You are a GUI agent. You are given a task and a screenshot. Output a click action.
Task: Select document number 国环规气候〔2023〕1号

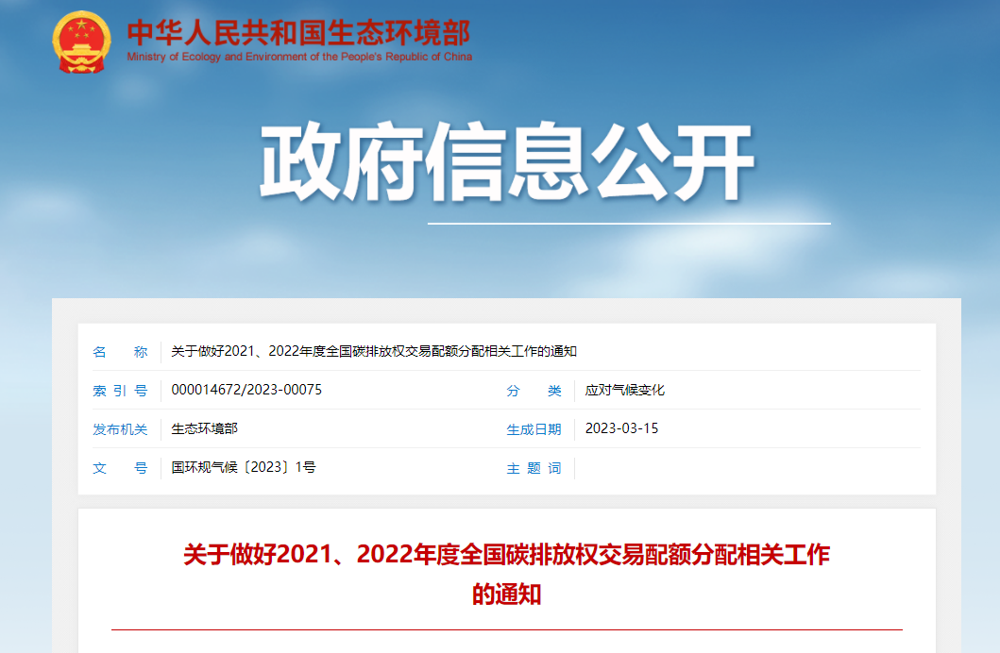click(x=243, y=468)
